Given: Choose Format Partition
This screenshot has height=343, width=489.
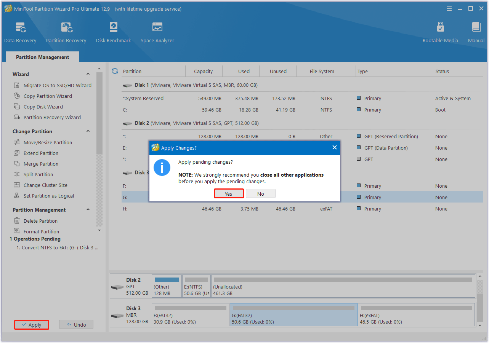Looking at the screenshot, I should (36, 231).
